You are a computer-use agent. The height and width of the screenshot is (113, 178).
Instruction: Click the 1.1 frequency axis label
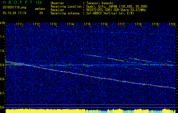[2, 37]
